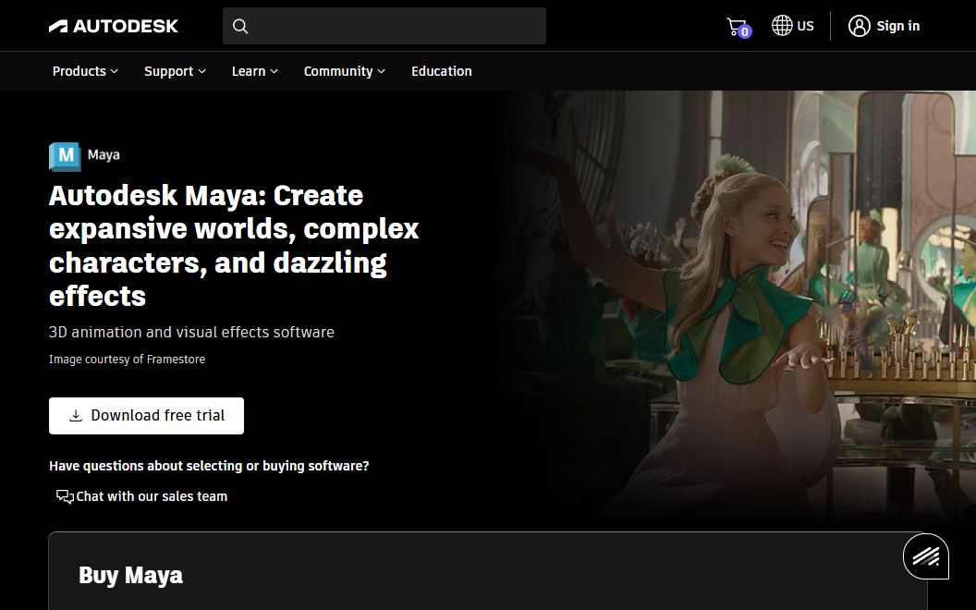Viewport: 976px width, 610px height.
Task: Go to the Education page
Action: (x=441, y=71)
